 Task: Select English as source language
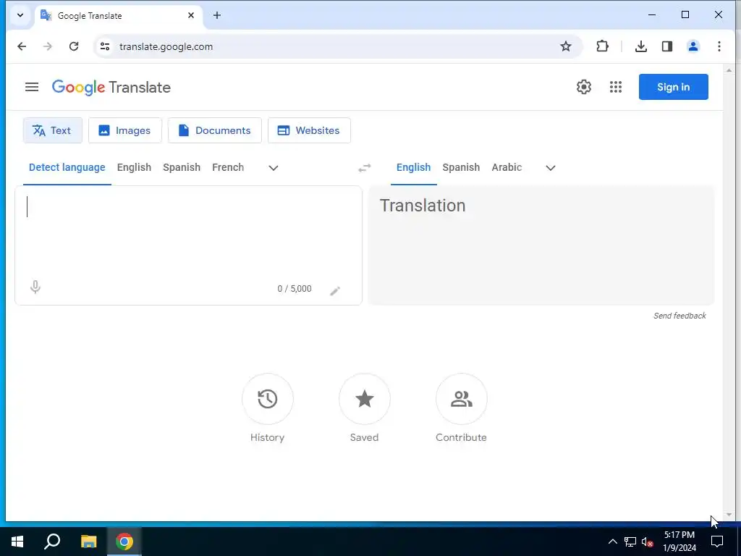coord(134,167)
